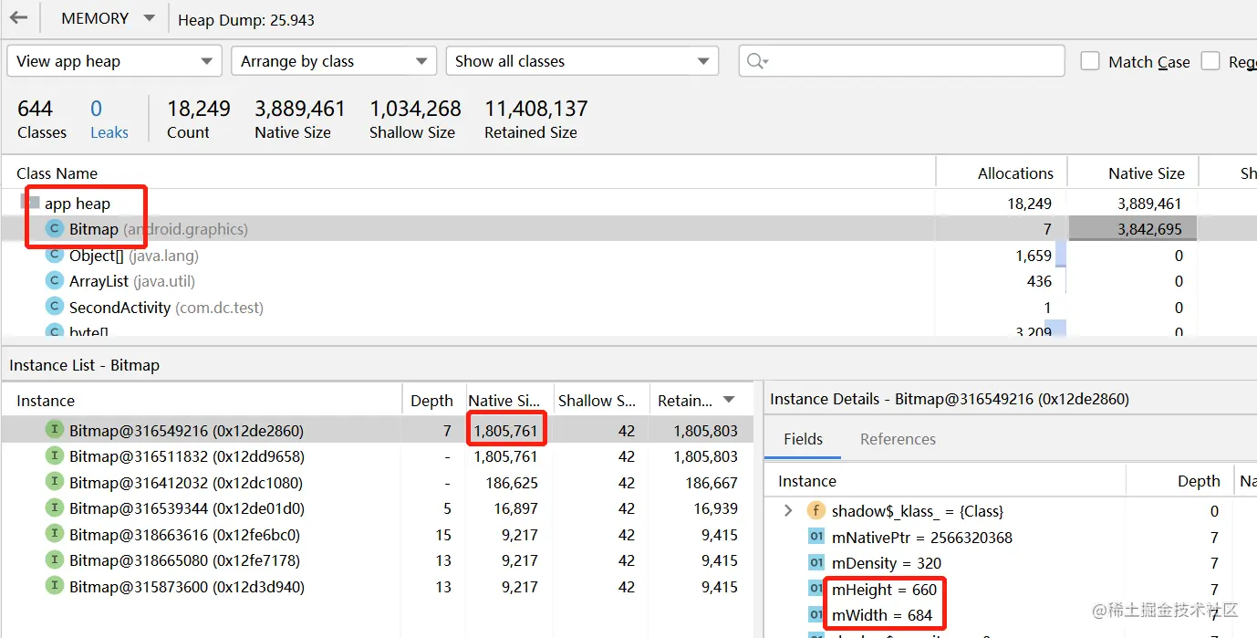Click the search magnifier icon

pyautogui.click(x=756, y=61)
